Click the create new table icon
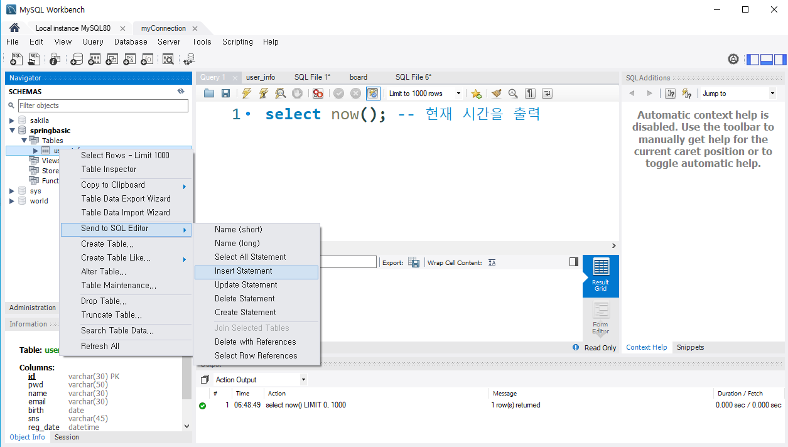788x447 pixels. [94, 59]
